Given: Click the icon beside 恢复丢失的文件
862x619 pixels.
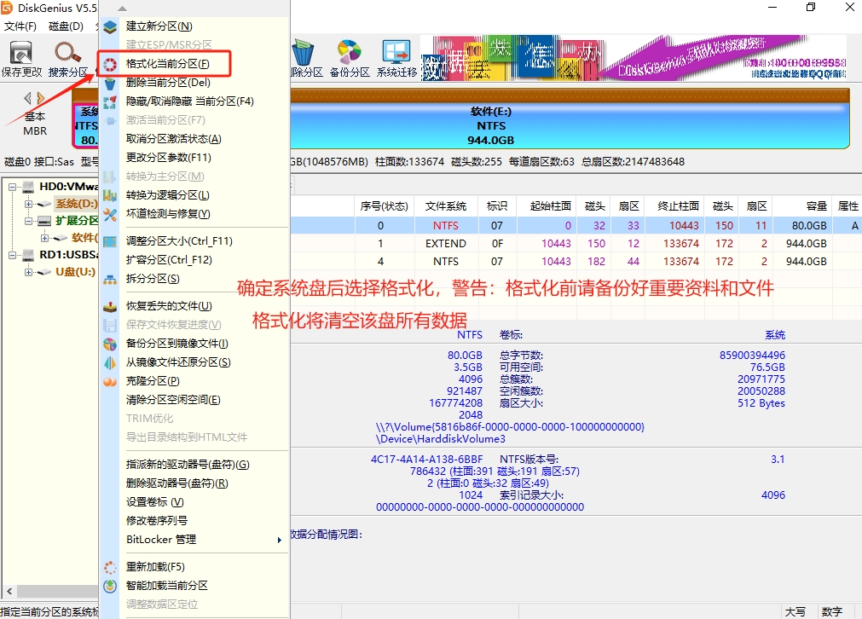Looking at the screenshot, I should [x=110, y=306].
